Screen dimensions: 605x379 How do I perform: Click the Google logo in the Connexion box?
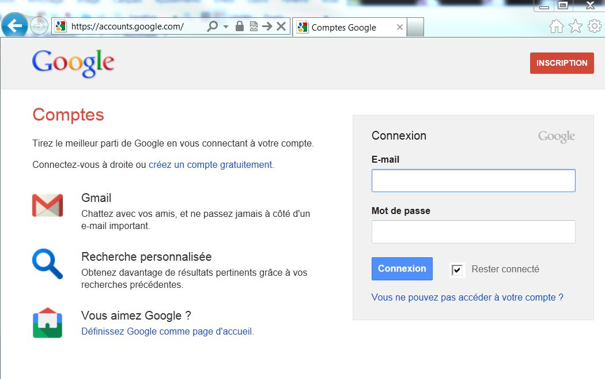click(555, 136)
